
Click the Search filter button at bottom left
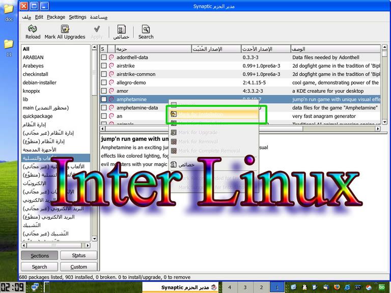tap(39, 267)
